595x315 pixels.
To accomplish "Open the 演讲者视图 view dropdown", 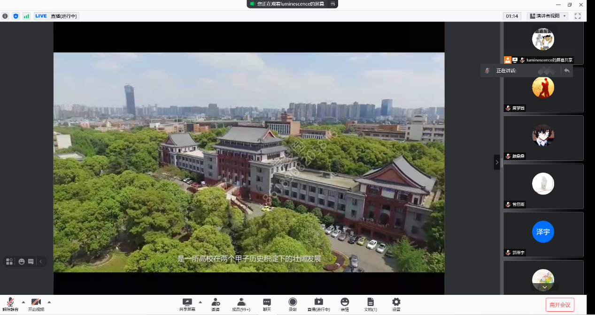I will [548, 16].
